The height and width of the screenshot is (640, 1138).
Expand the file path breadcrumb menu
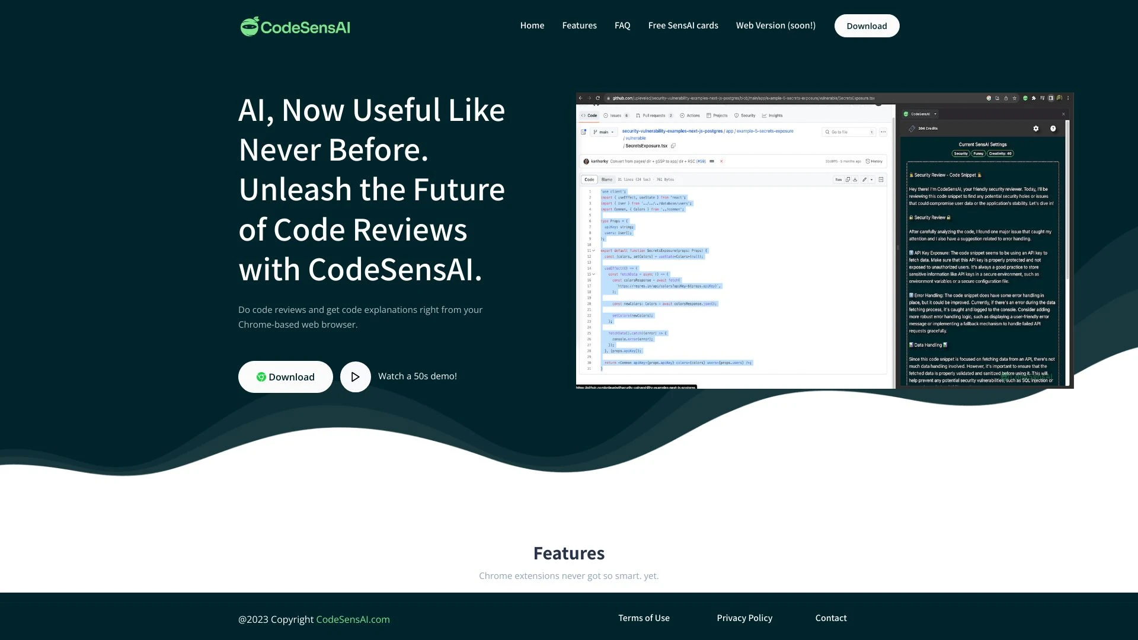(883, 132)
